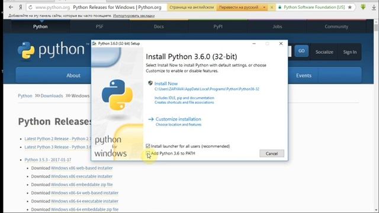379x213 pixels.
Task: Click Customize installation option
Action: tap(178, 119)
